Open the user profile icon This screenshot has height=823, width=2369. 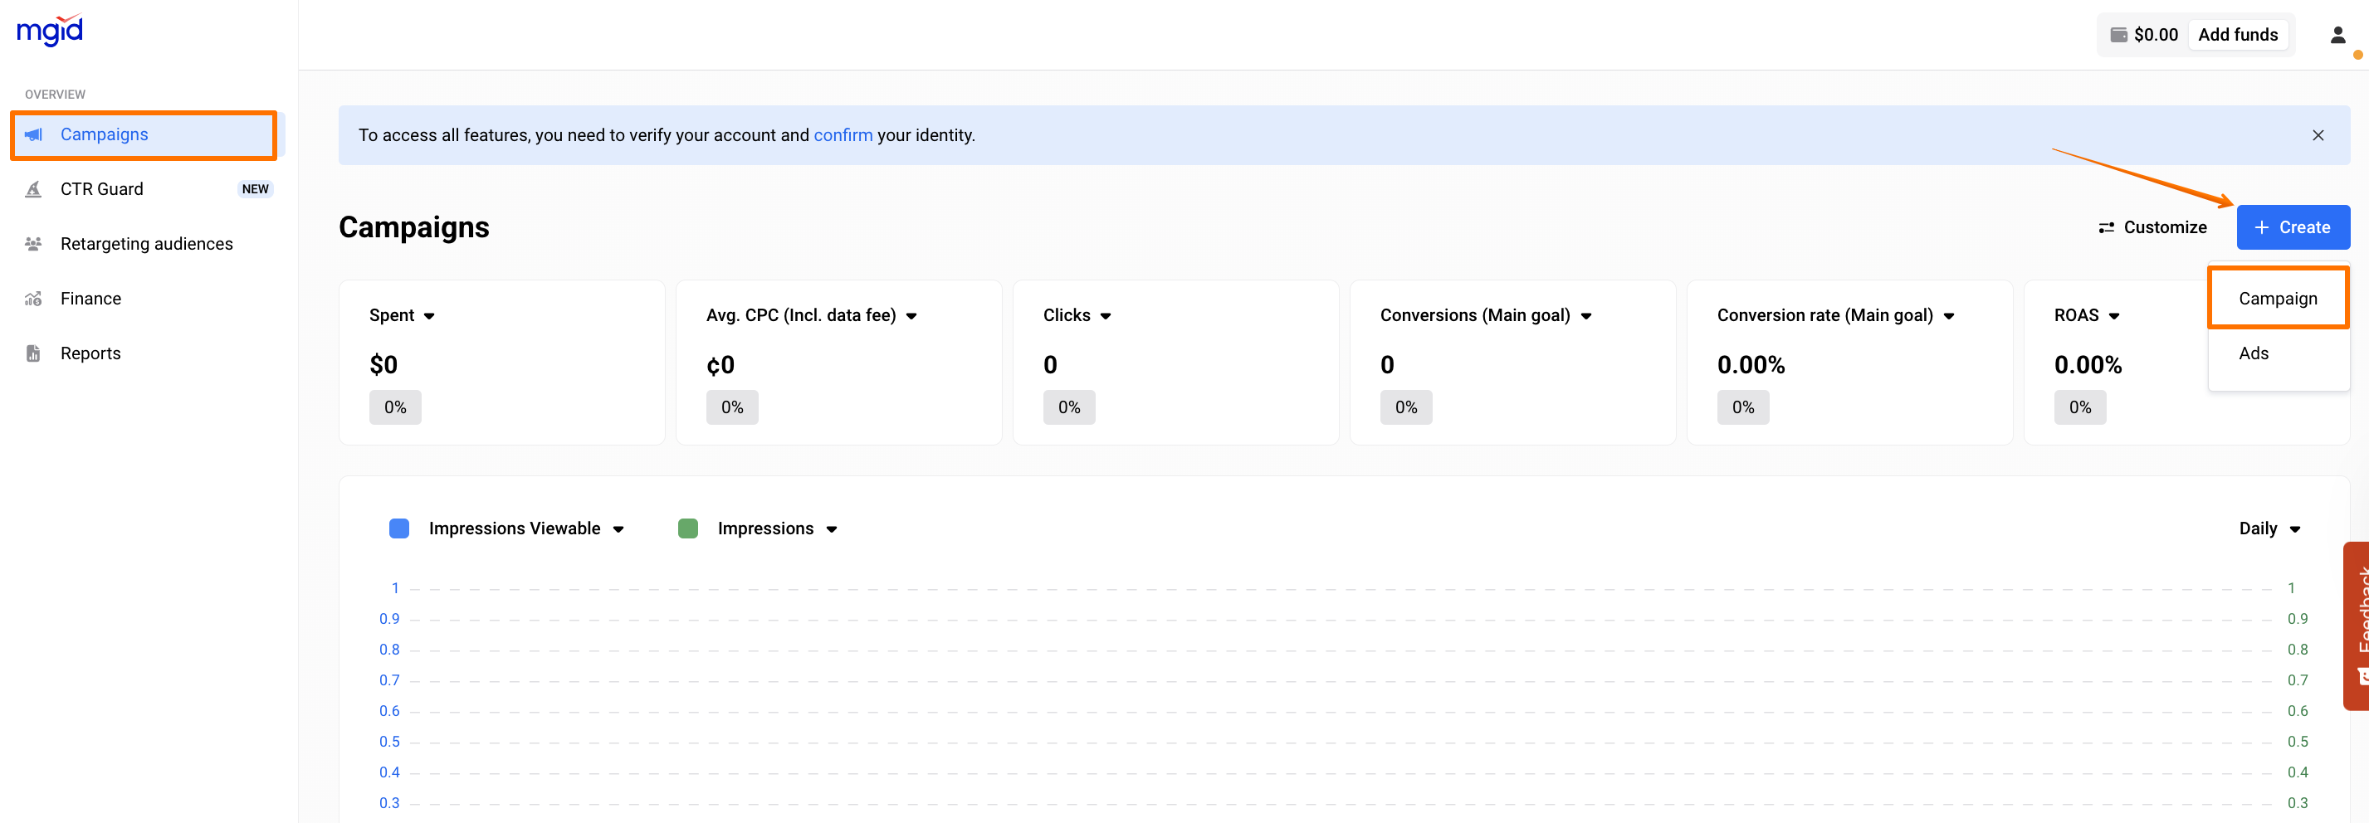(2337, 36)
